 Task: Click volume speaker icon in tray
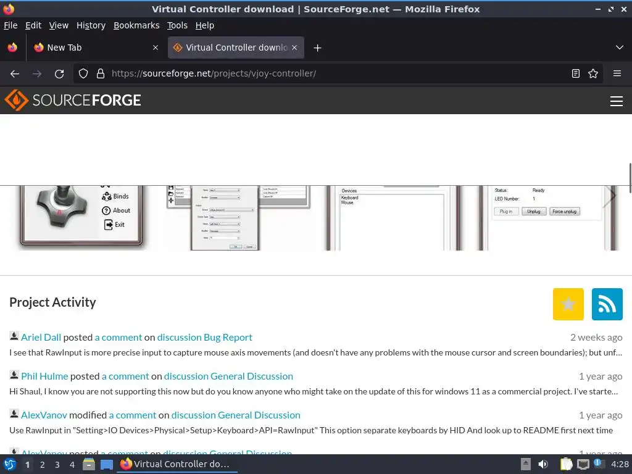tap(543, 464)
